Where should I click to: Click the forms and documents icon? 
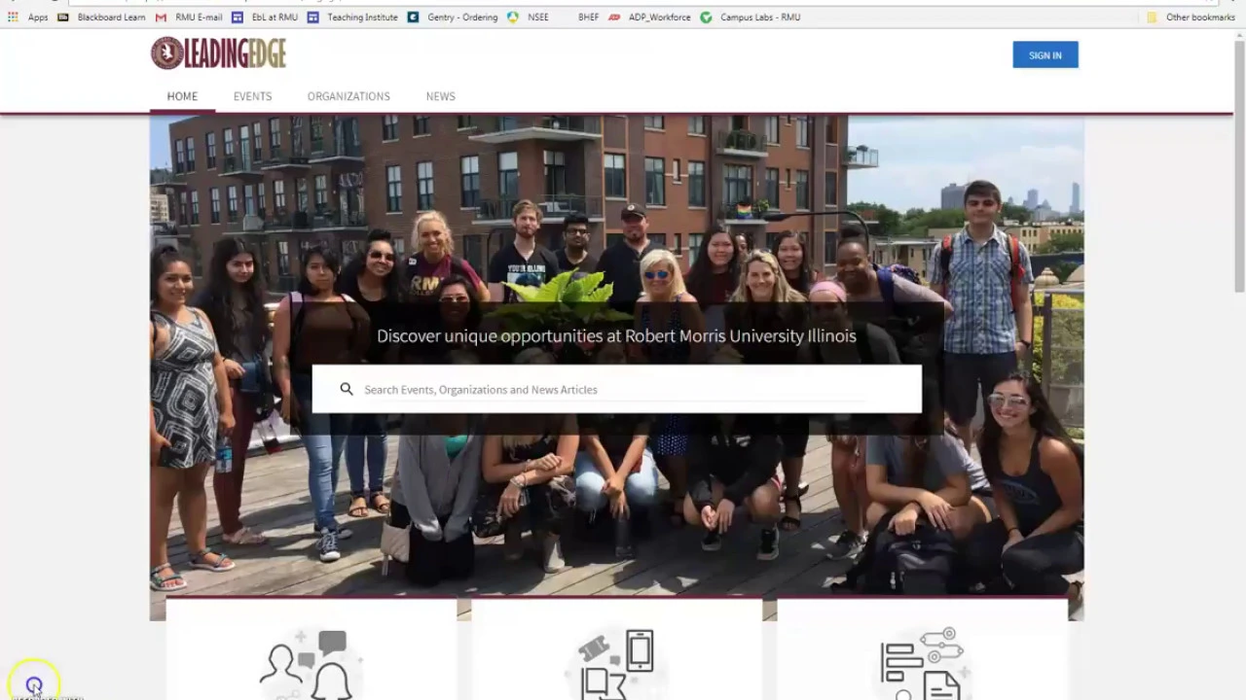(922, 663)
